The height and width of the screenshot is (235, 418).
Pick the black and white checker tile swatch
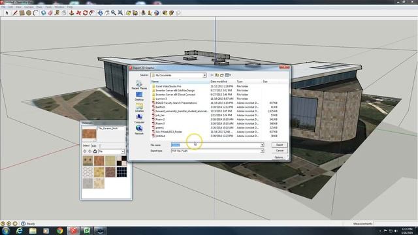click(x=121, y=161)
